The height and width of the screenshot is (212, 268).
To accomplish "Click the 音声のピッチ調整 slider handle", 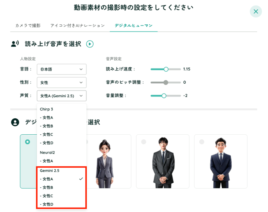I will pos(166,82).
